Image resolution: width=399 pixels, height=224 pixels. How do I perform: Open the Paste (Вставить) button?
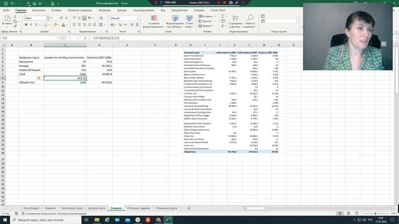point(7,21)
